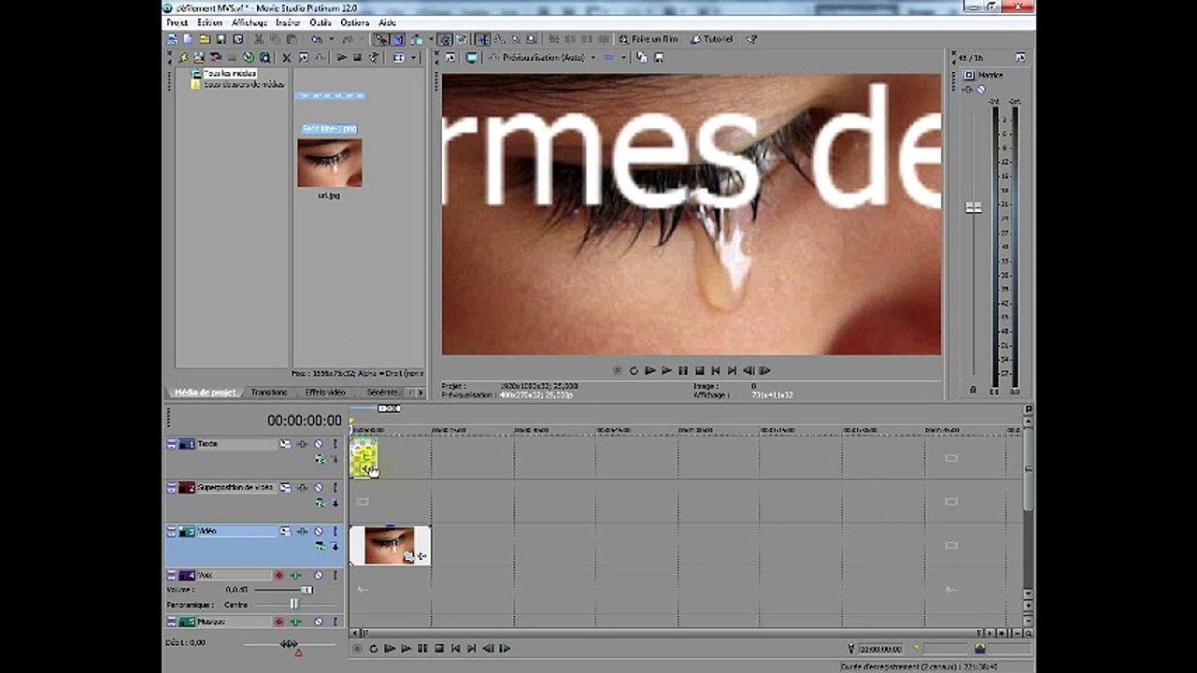The image size is (1197, 673).
Task: Click the master volume fader in the mixer
Action: [974, 208]
